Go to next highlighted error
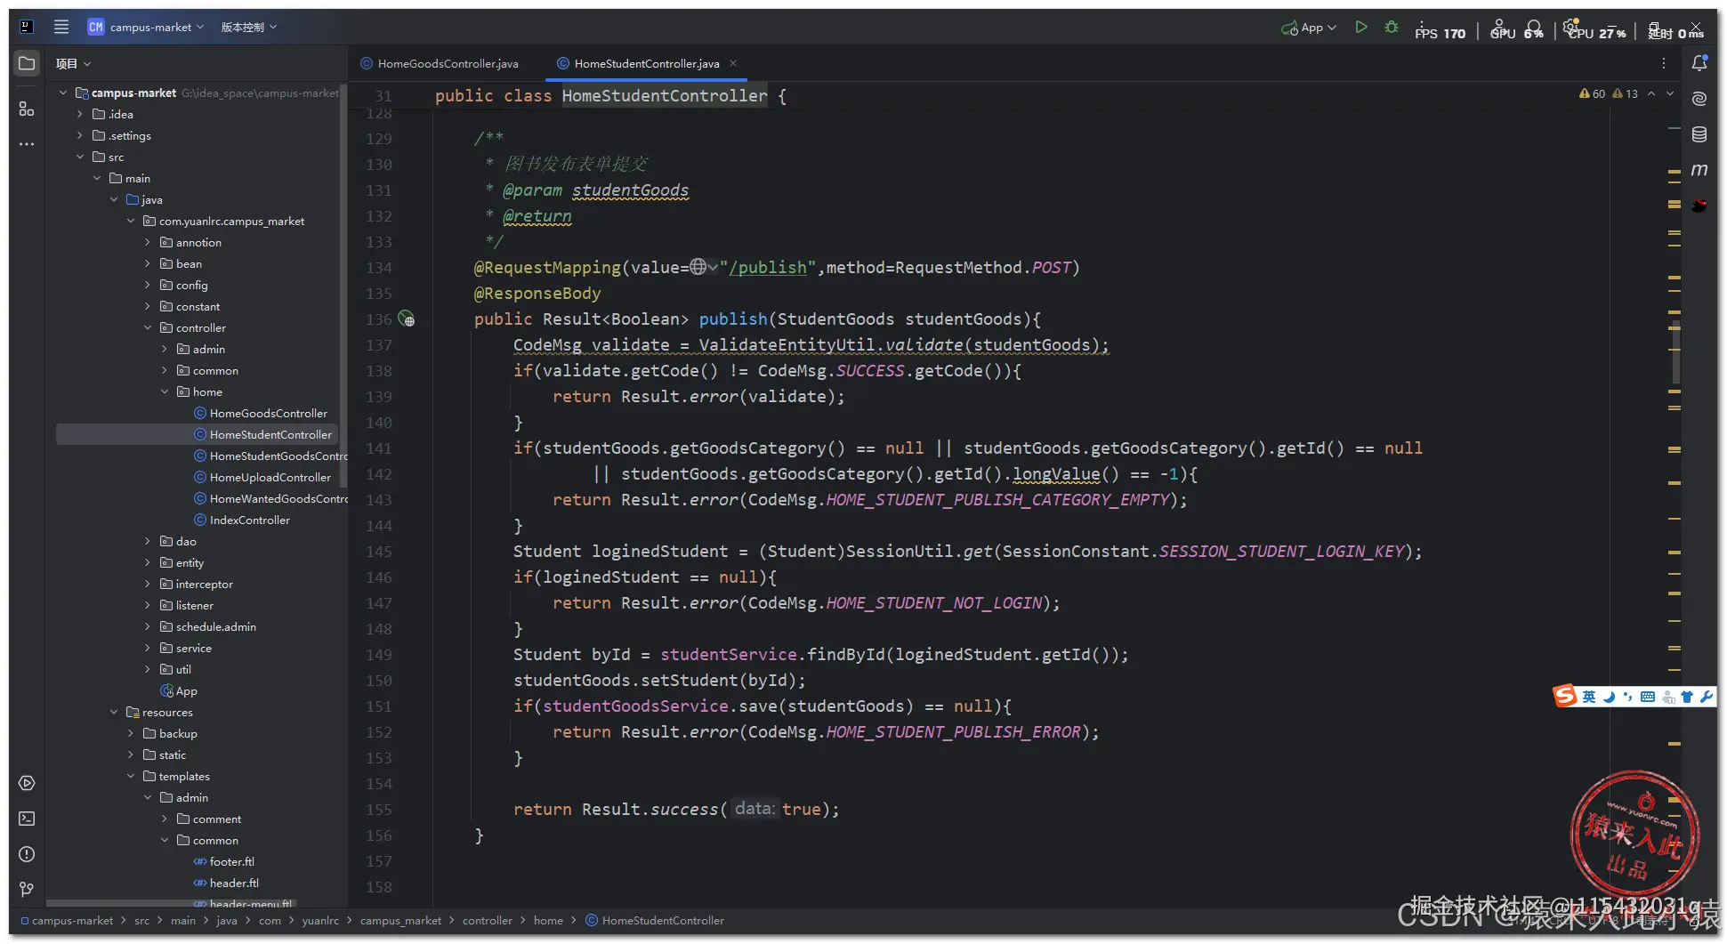The width and height of the screenshot is (1727, 944). pyautogui.click(x=1670, y=93)
